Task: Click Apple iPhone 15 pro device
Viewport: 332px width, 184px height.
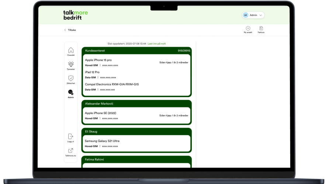Action: point(98,60)
